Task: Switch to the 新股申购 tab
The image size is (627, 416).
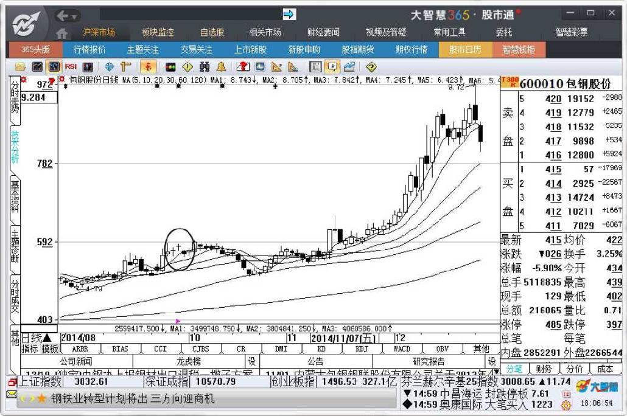Action: pos(304,49)
